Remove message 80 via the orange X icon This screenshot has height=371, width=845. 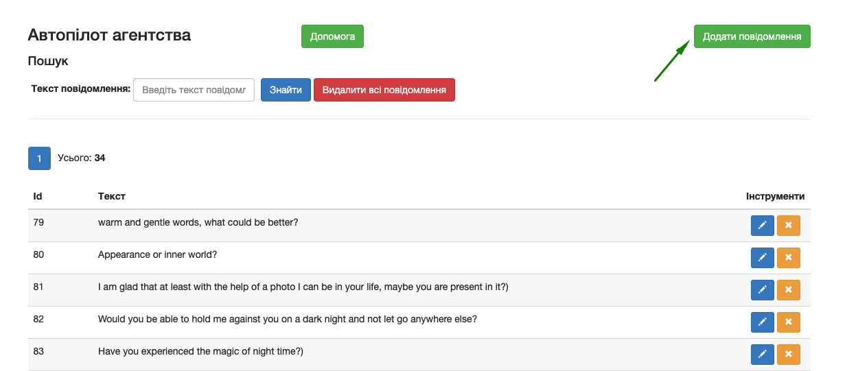point(788,258)
